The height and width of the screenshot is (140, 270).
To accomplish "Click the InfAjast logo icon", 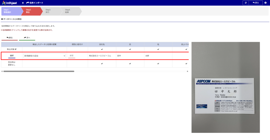I will [x=4, y=3].
